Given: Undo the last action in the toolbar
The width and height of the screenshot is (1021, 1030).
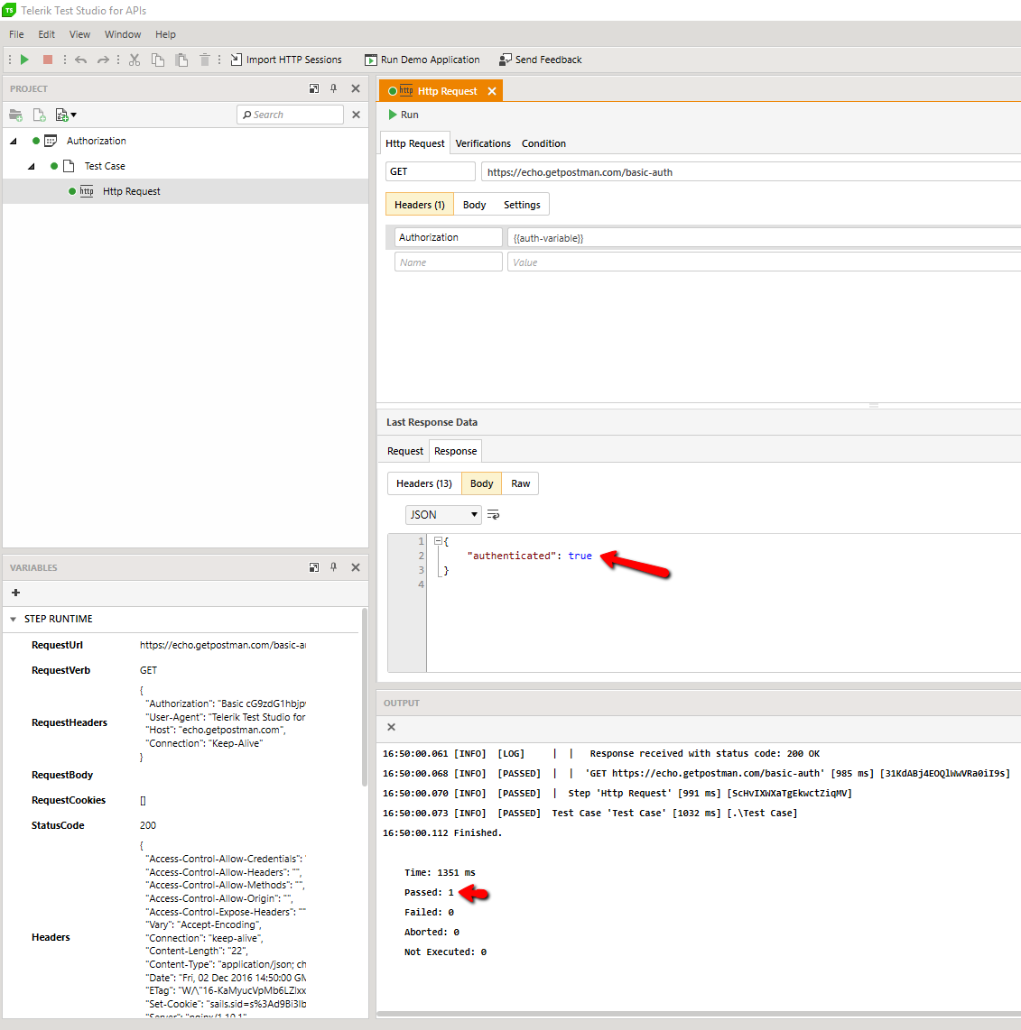Looking at the screenshot, I should [81, 60].
